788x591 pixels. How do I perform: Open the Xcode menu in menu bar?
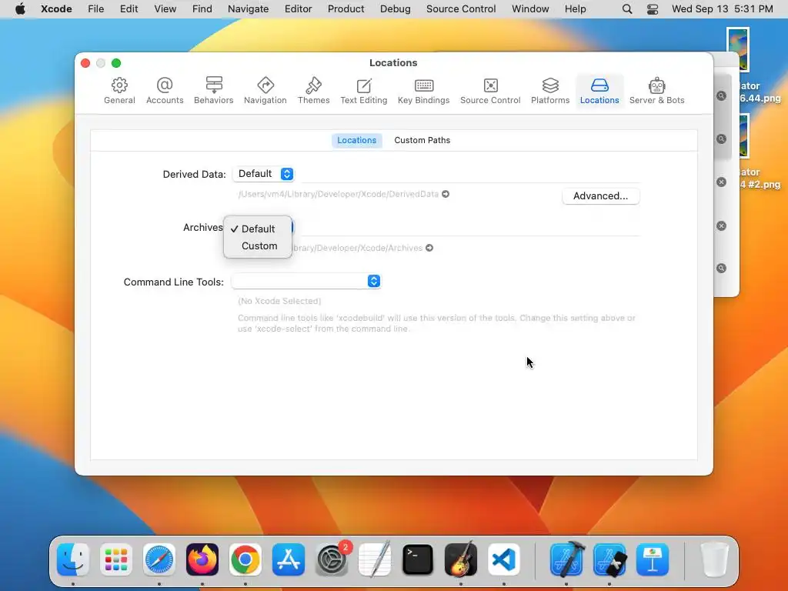[56, 9]
